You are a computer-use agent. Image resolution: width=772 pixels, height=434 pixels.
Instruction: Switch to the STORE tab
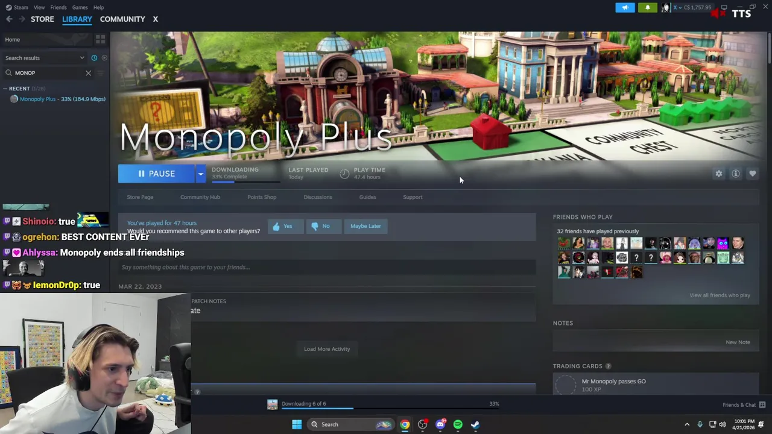(42, 19)
